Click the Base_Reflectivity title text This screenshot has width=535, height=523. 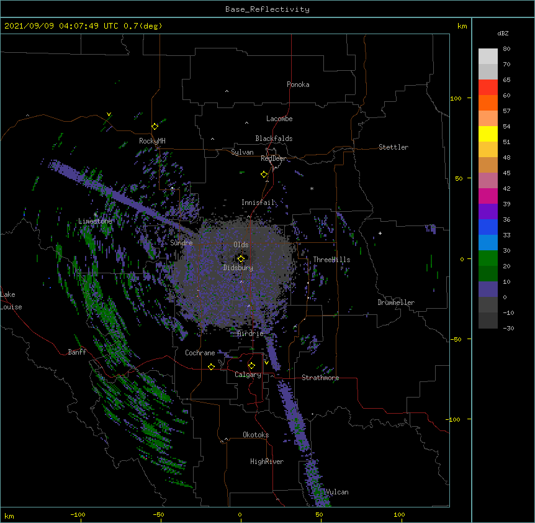[267, 9]
